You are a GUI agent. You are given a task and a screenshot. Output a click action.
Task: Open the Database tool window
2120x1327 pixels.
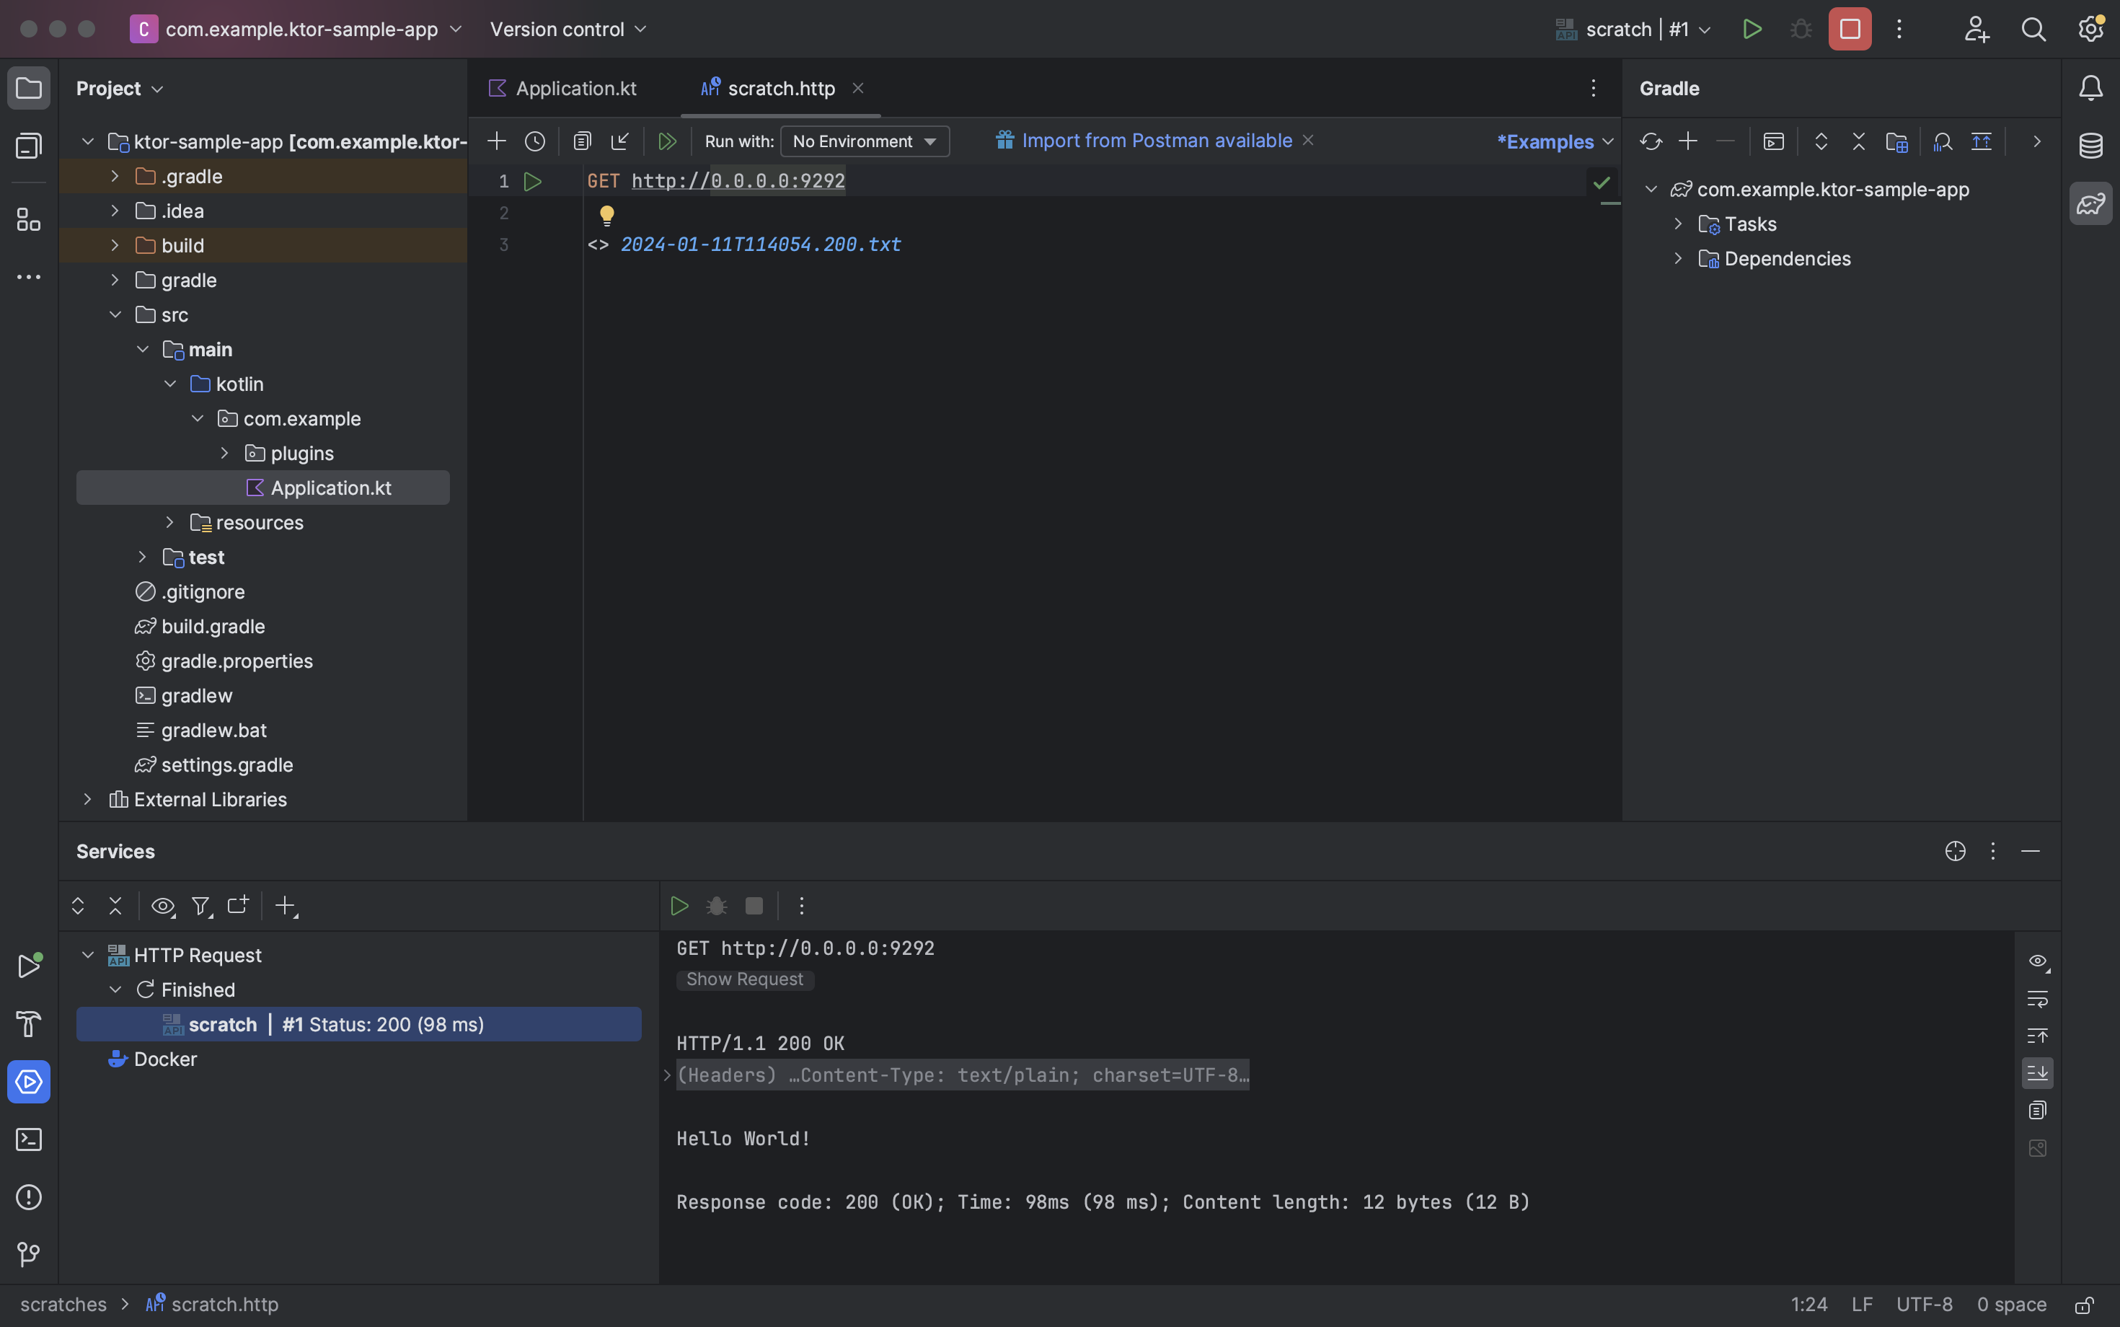2090,146
